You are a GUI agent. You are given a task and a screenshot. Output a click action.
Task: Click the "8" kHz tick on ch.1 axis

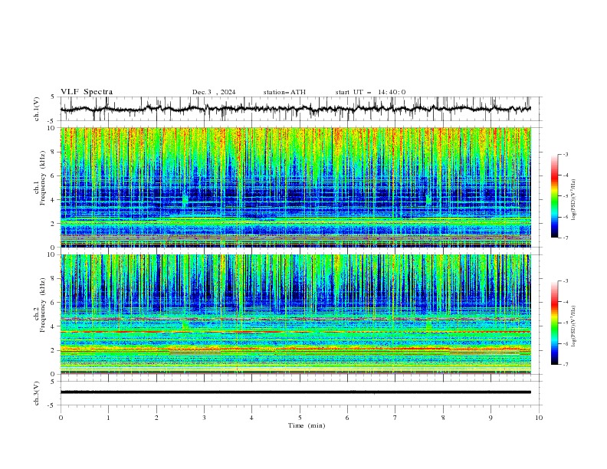(54, 152)
